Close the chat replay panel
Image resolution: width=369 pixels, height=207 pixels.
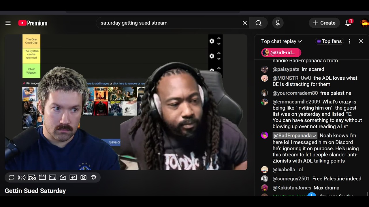[361, 41]
